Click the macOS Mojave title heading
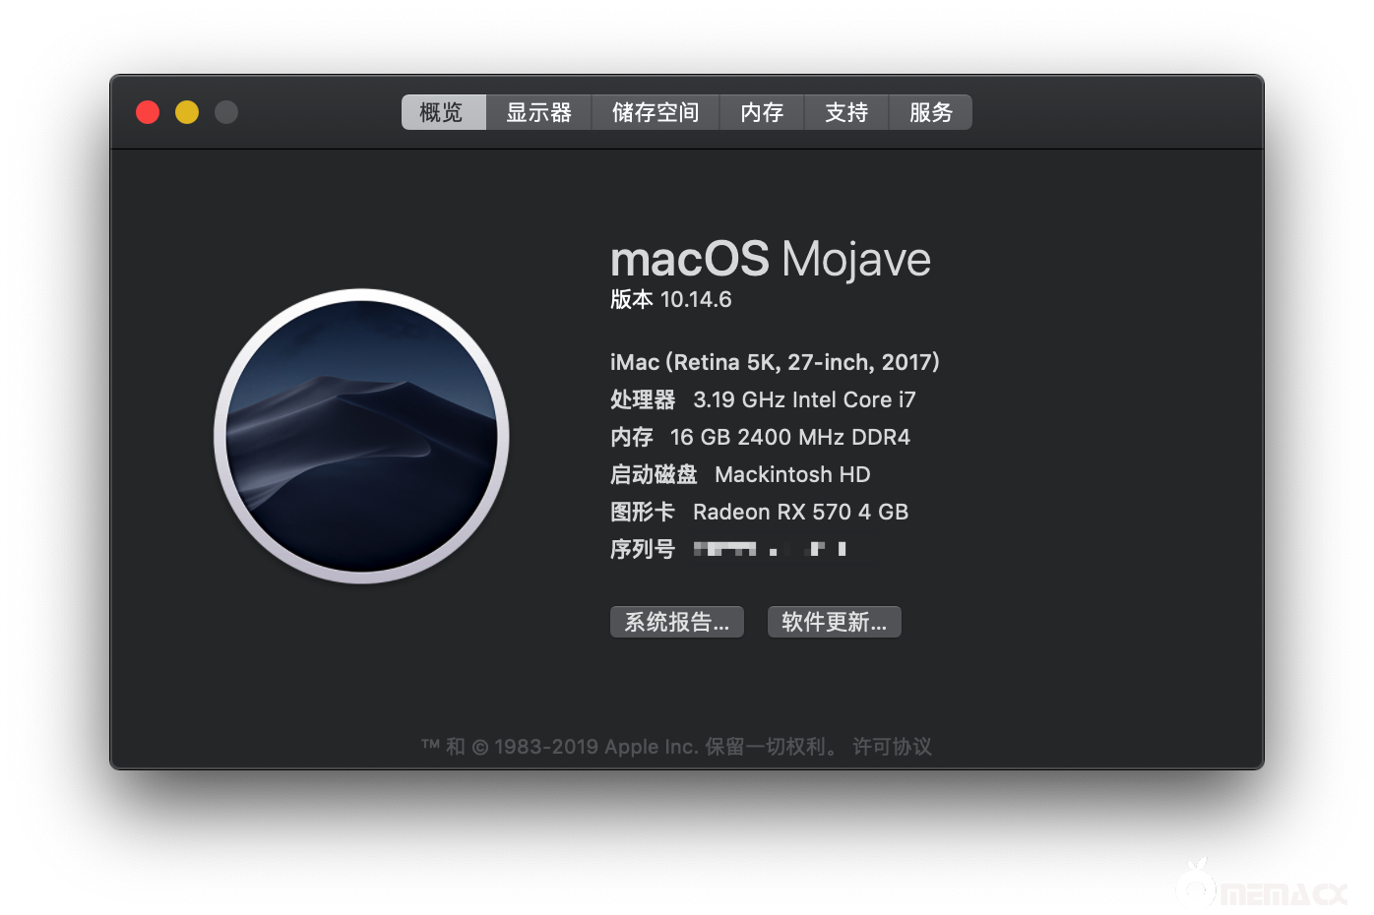This screenshot has height=915, width=1374. click(771, 260)
